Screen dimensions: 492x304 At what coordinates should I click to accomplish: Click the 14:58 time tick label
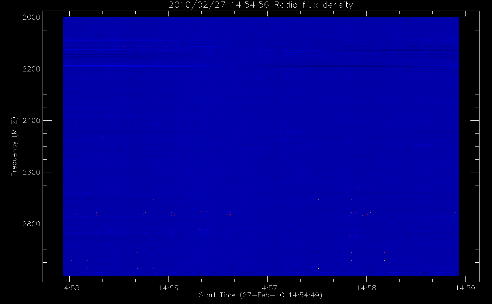pos(366,288)
